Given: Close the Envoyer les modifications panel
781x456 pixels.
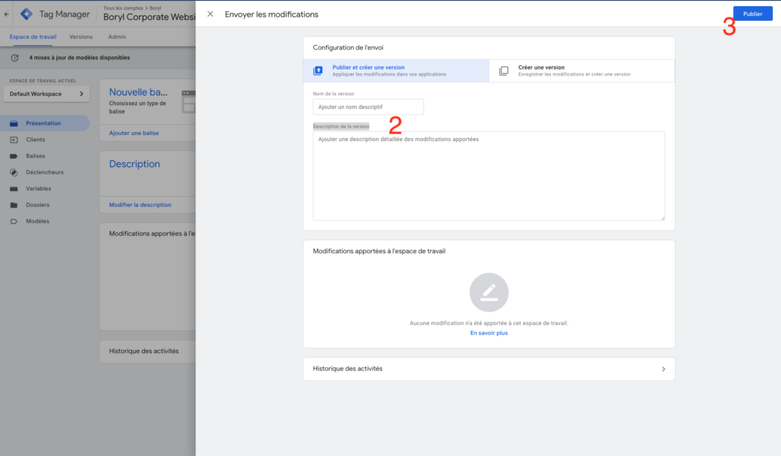Looking at the screenshot, I should (211, 14).
